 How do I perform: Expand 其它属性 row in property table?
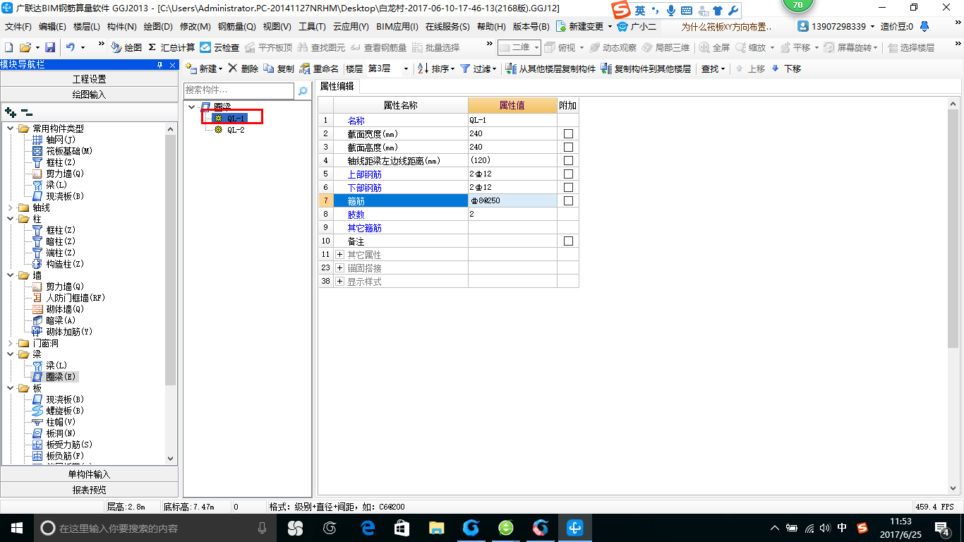(x=339, y=254)
